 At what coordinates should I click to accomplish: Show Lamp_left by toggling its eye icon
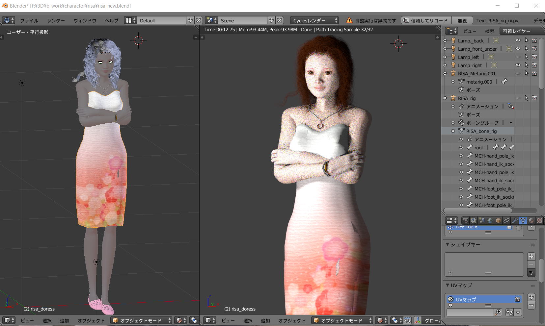pos(518,57)
